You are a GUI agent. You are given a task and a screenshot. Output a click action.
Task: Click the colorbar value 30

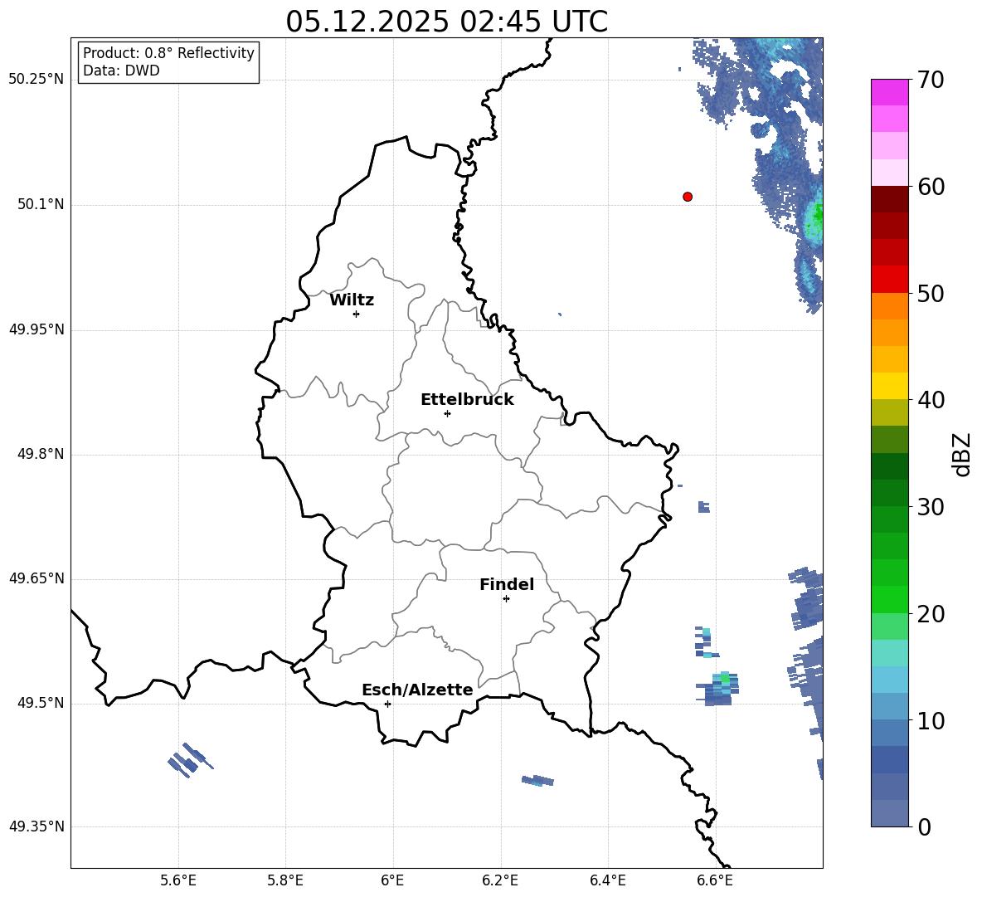click(931, 507)
